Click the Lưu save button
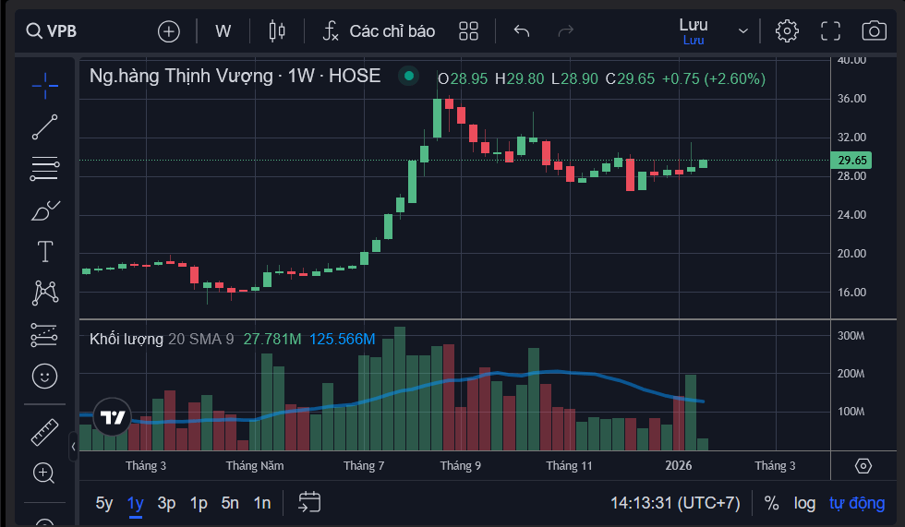The height and width of the screenshot is (527, 905). point(693,30)
